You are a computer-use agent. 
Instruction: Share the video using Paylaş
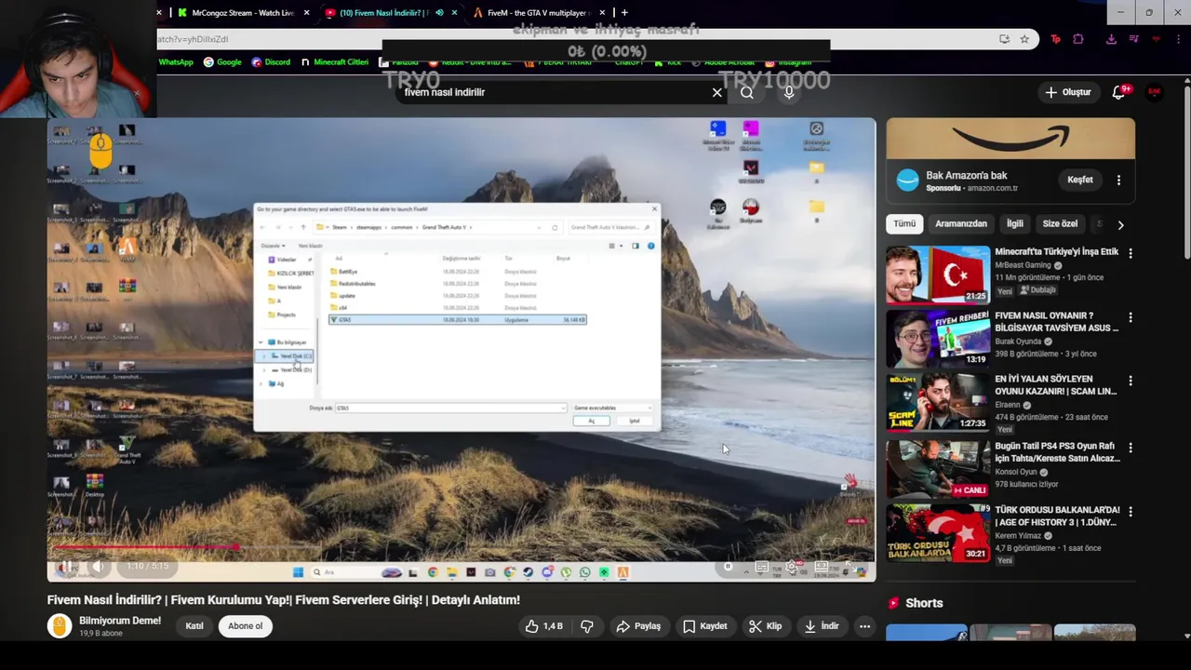tap(638, 626)
